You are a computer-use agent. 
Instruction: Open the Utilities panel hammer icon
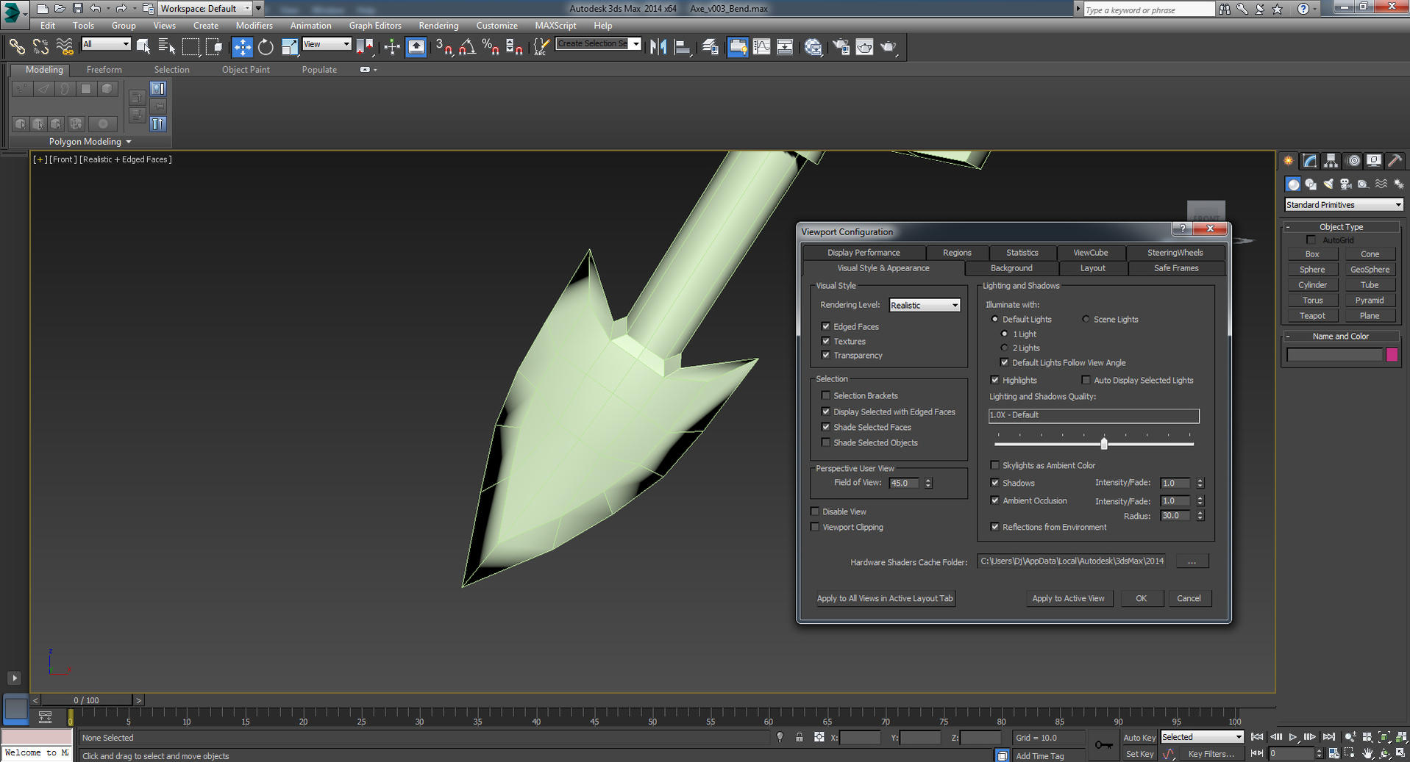pos(1394,160)
